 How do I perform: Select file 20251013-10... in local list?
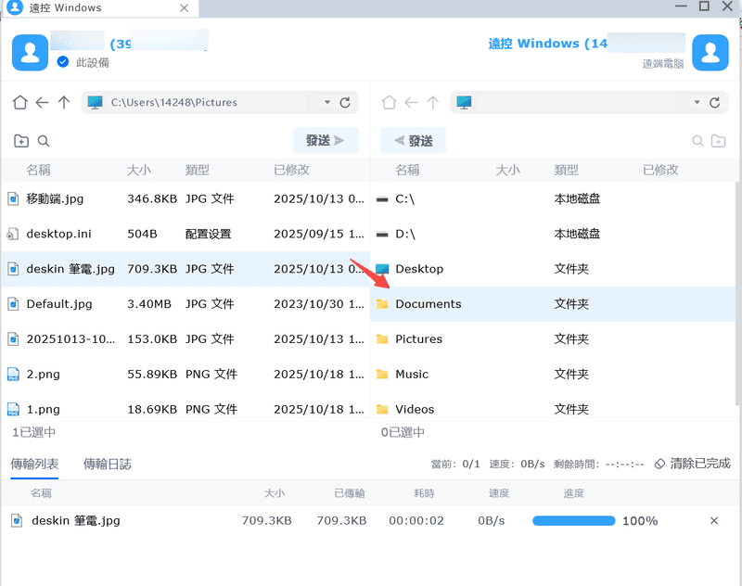pyautogui.click(x=185, y=338)
